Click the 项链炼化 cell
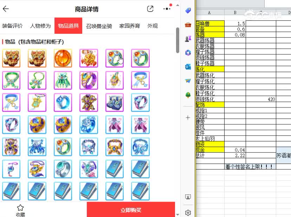The width and height of the screenshot is (291, 217). point(210,99)
